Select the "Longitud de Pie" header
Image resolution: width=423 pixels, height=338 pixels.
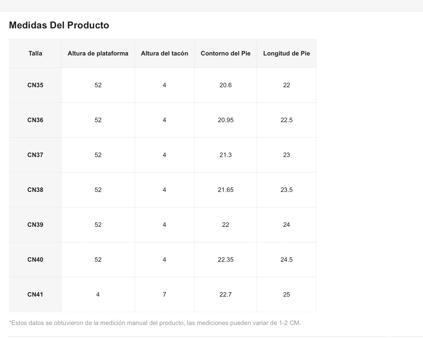pyautogui.click(x=286, y=53)
